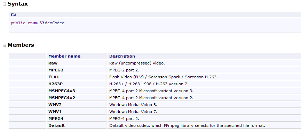The height and width of the screenshot is (130, 301).
Task: Select the Default member name
Action: [x=57, y=125]
